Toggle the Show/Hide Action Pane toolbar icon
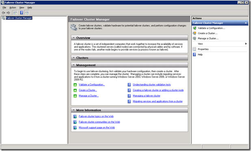The image size is (251, 151). pos(27,13)
